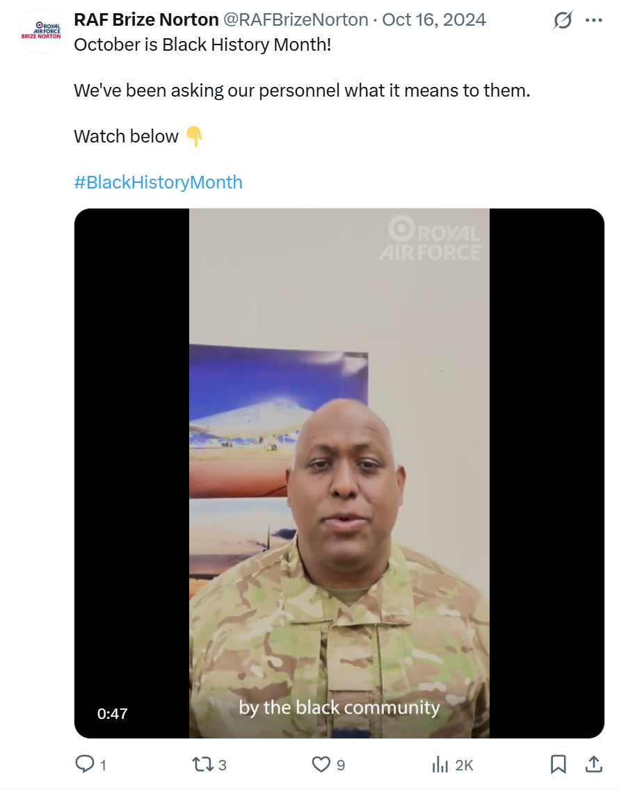This screenshot has height=794, width=619.
Task: Click the RAF Brize Norton display name
Action: (146, 19)
